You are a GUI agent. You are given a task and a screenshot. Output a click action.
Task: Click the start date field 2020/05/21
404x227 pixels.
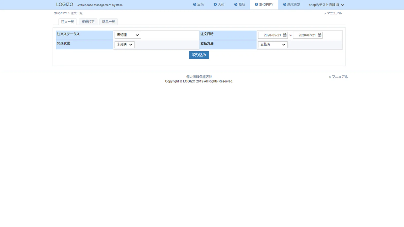tap(273, 35)
